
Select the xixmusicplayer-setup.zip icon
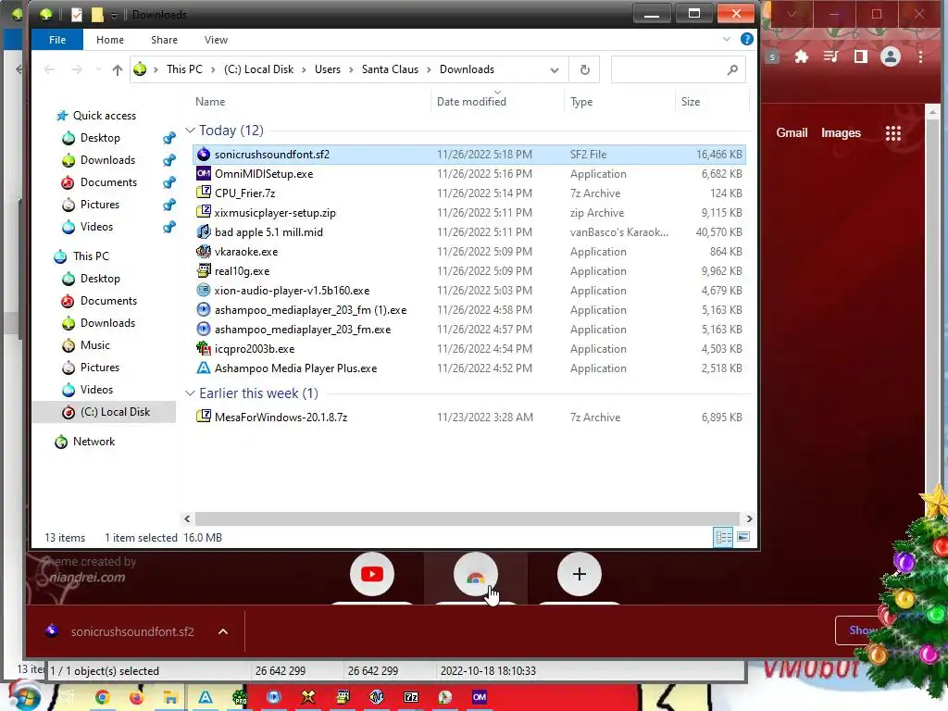[x=204, y=212]
